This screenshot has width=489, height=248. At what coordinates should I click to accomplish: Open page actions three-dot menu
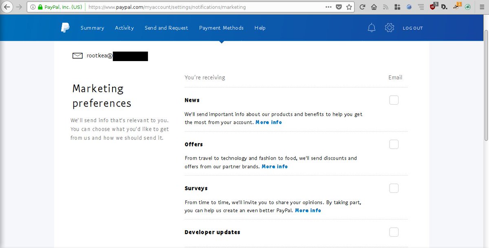pos(328,7)
